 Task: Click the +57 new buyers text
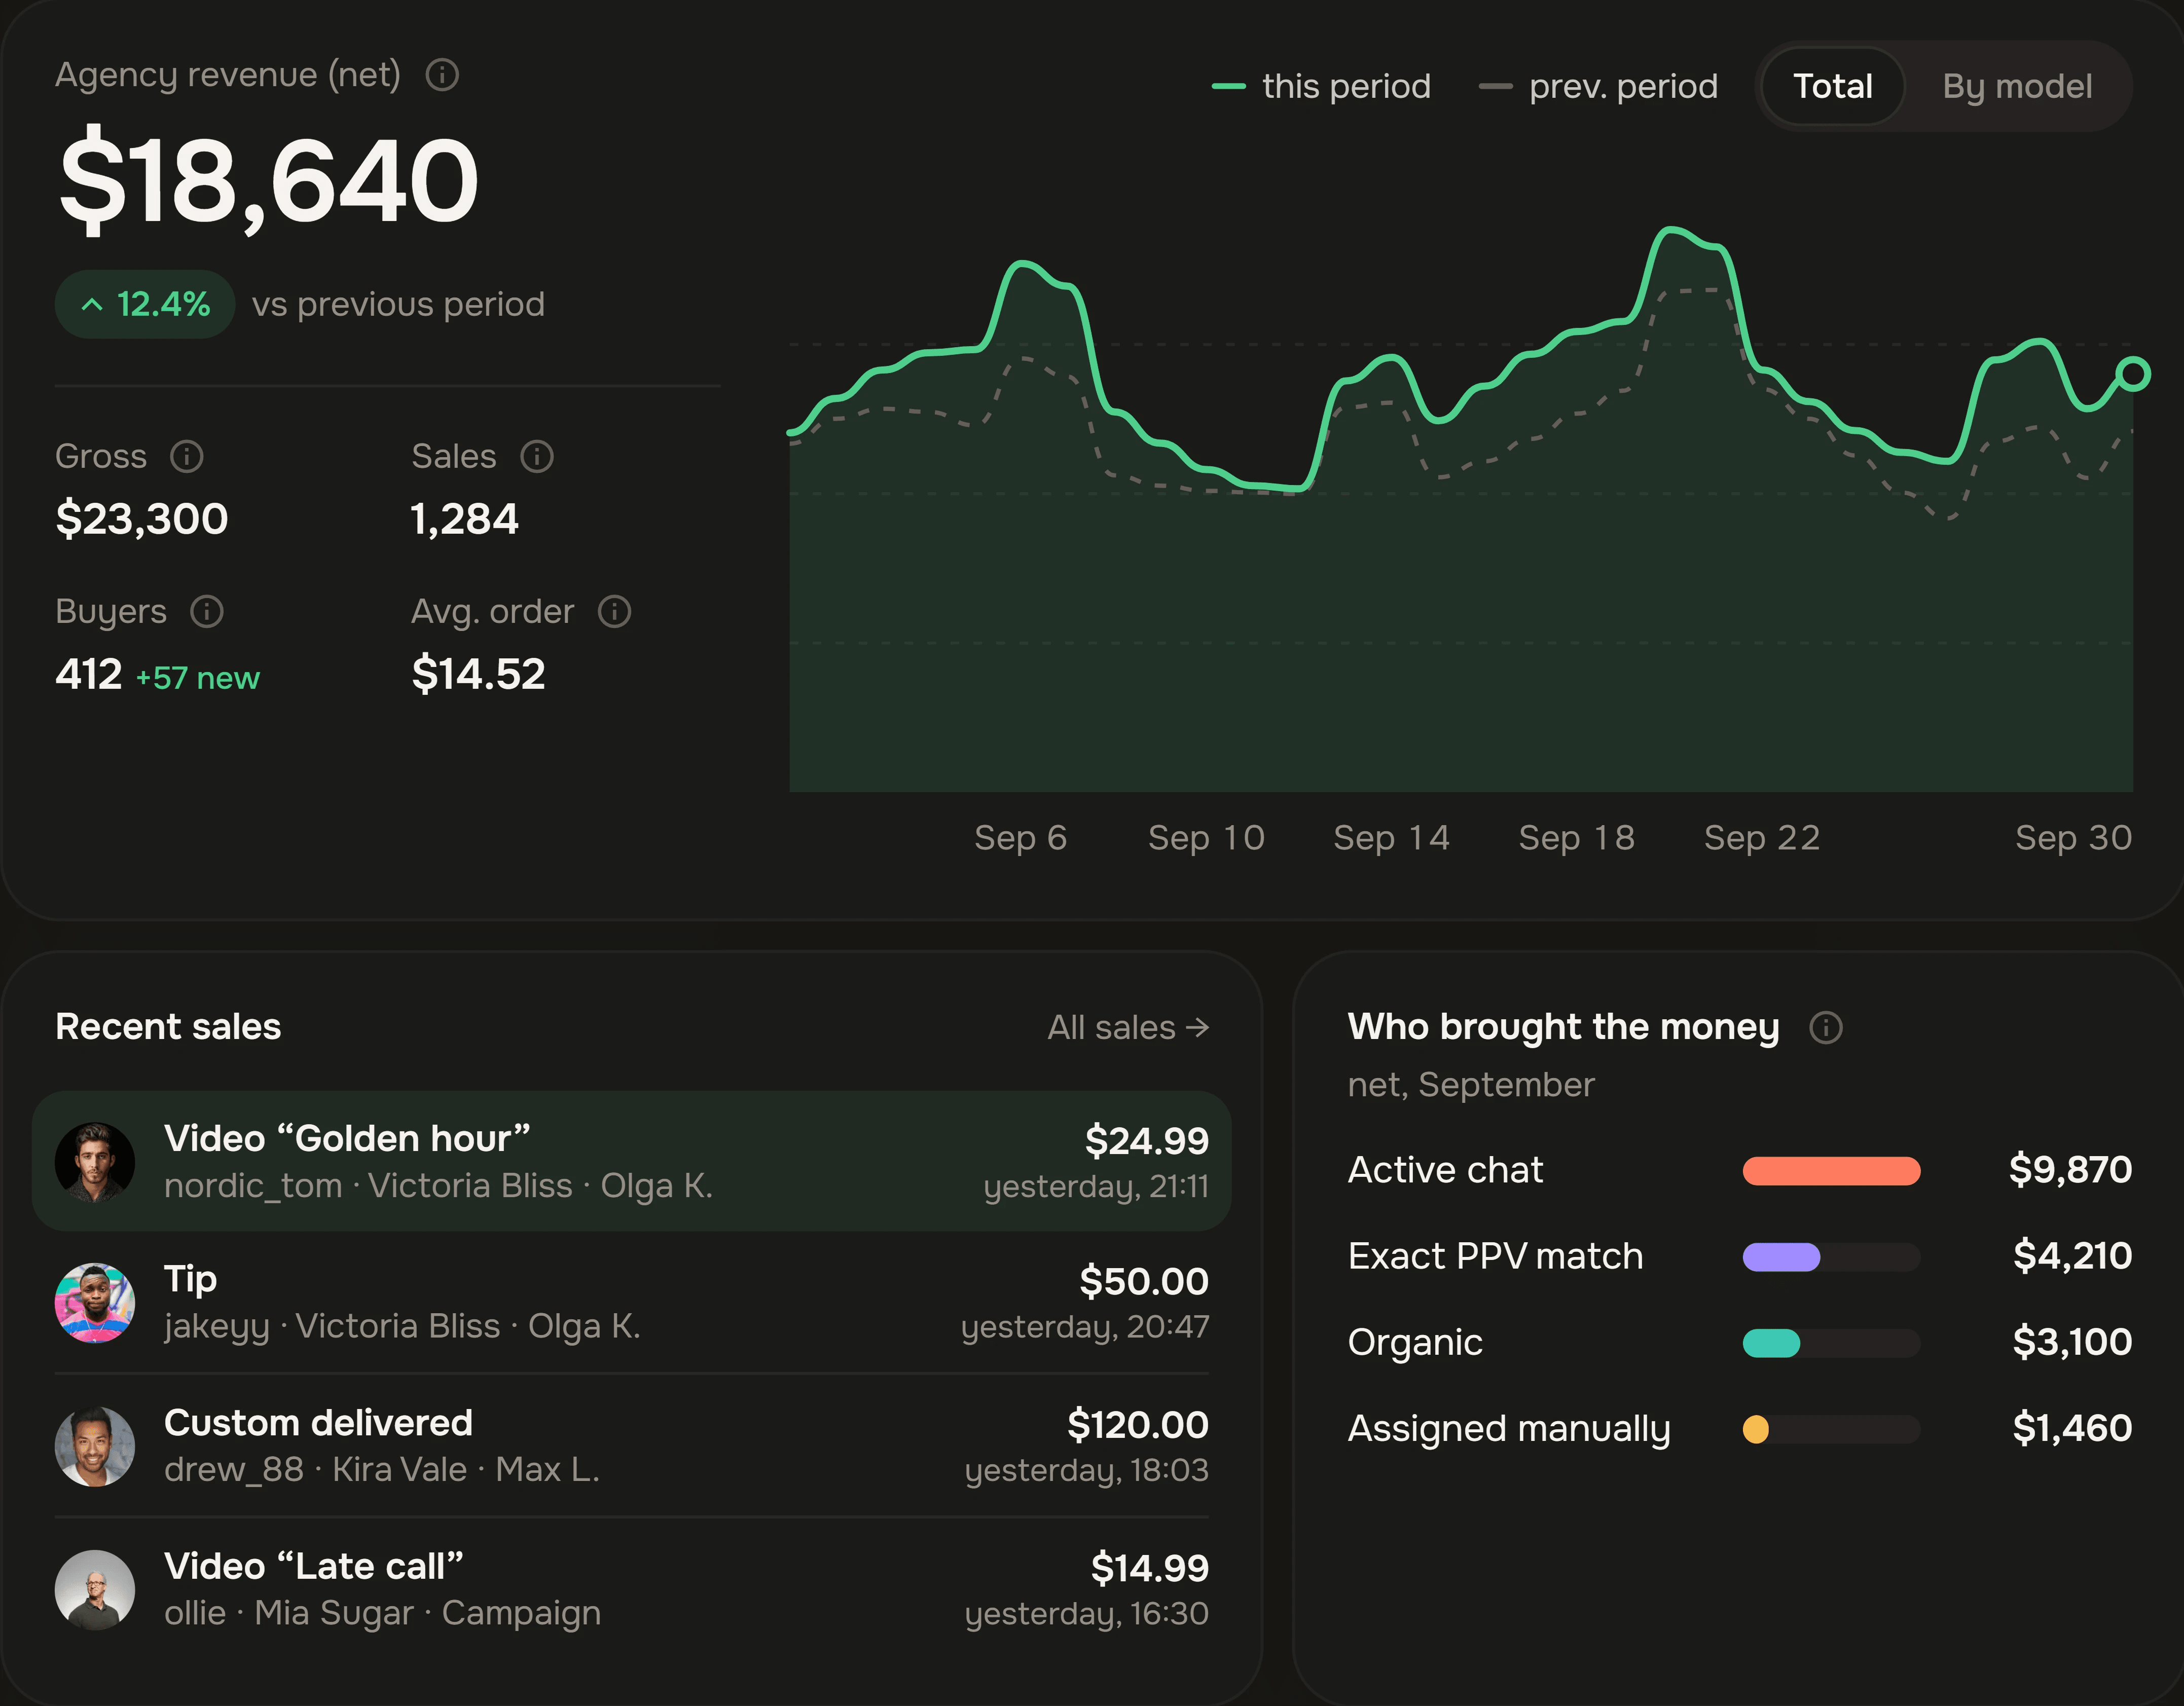coord(198,678)
